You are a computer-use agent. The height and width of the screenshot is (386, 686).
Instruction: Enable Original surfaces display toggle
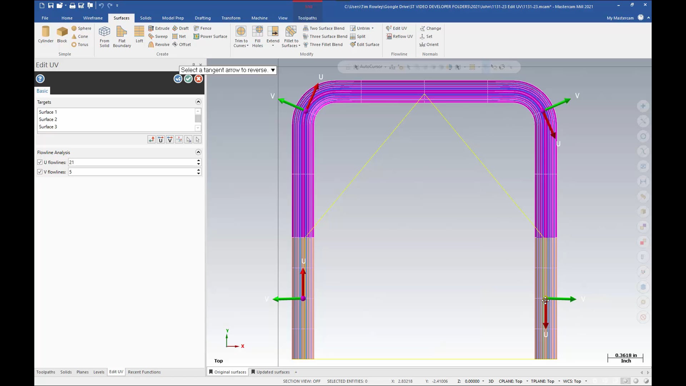point(211,372)
